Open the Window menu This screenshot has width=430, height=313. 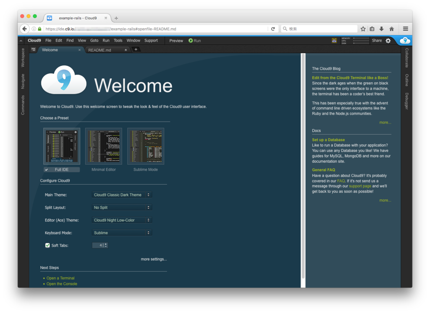133,41
